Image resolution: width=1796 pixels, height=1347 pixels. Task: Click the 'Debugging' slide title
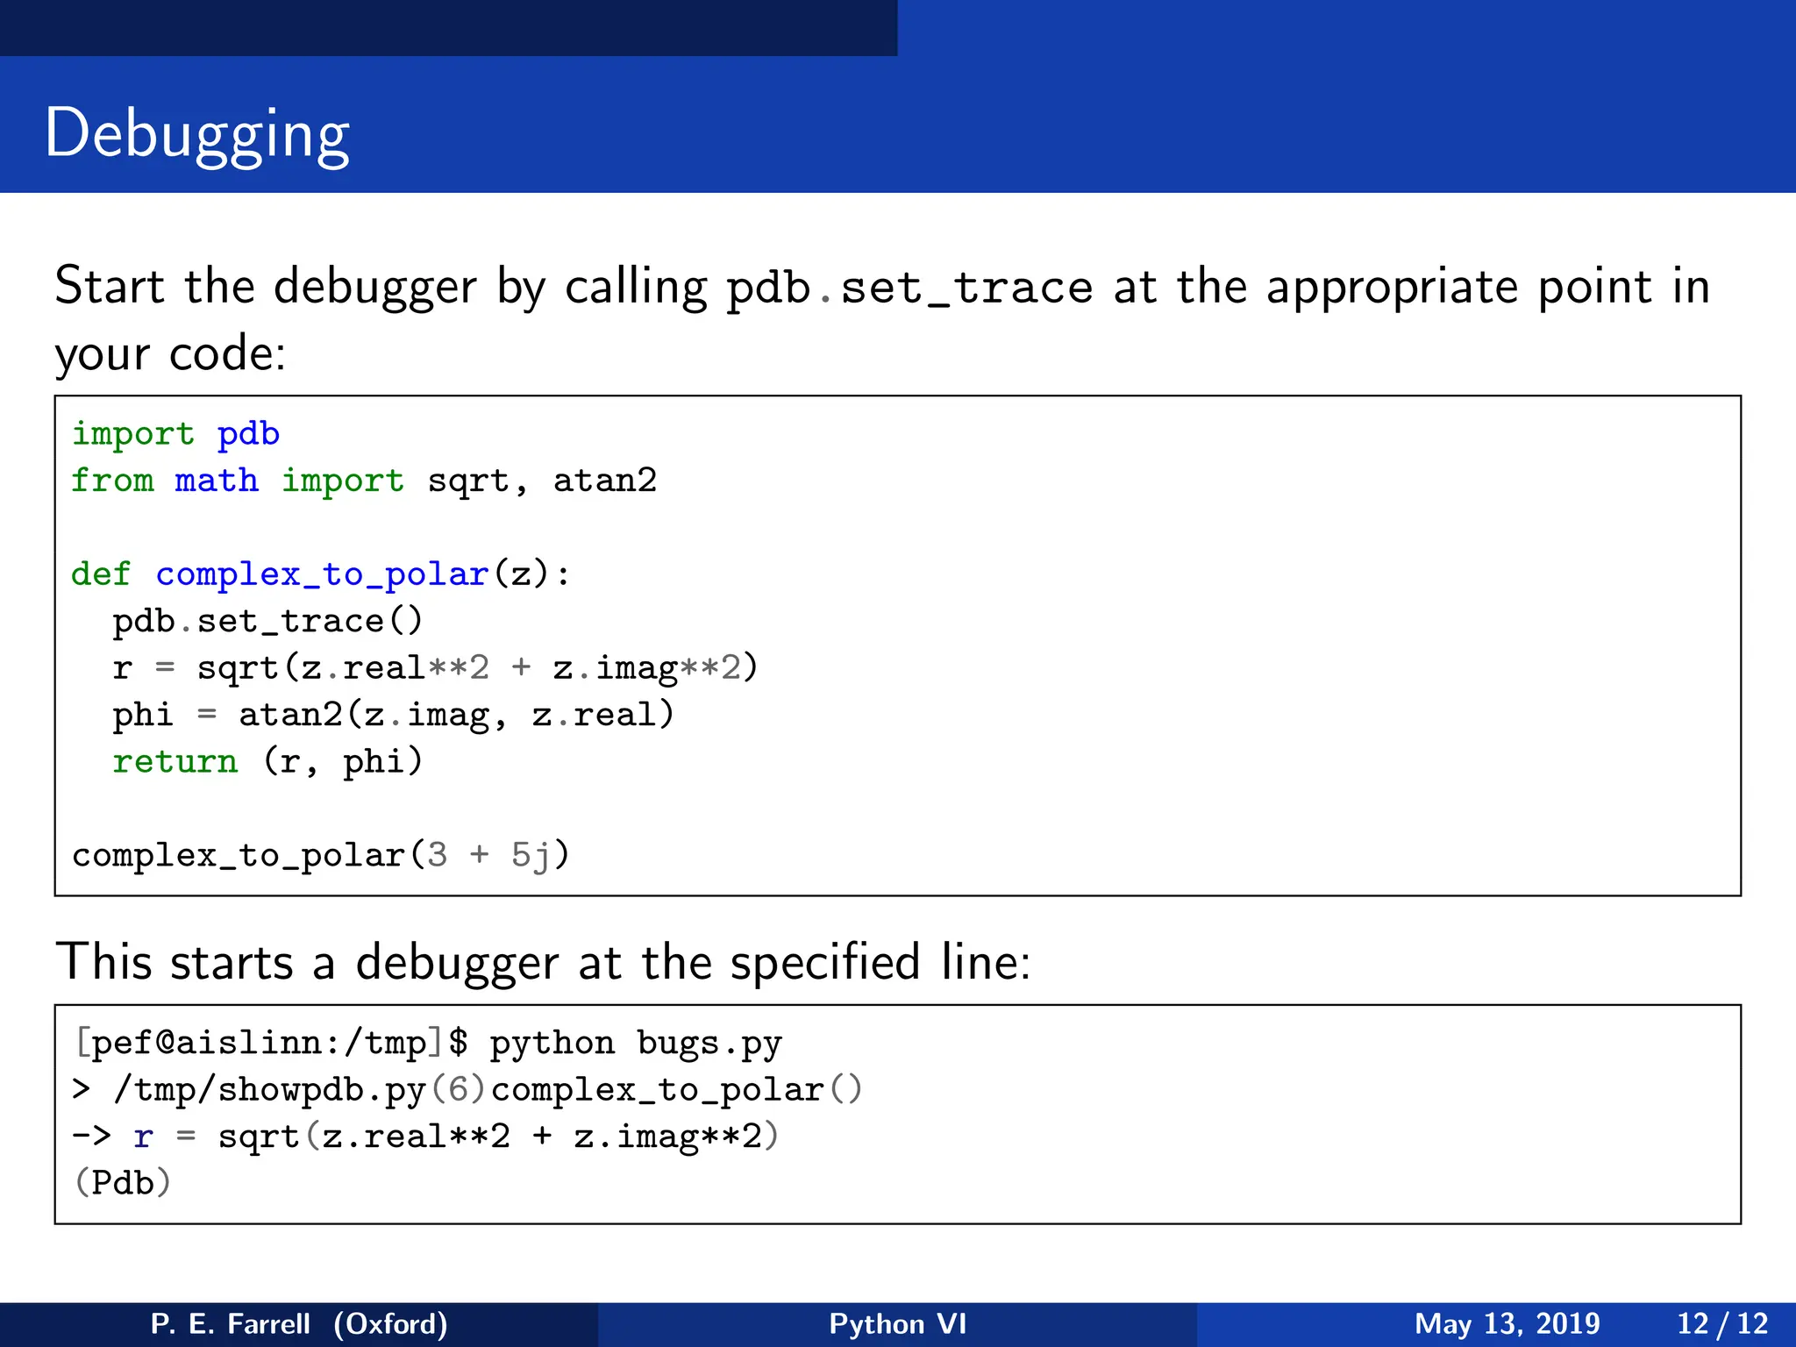coord(197,135)
